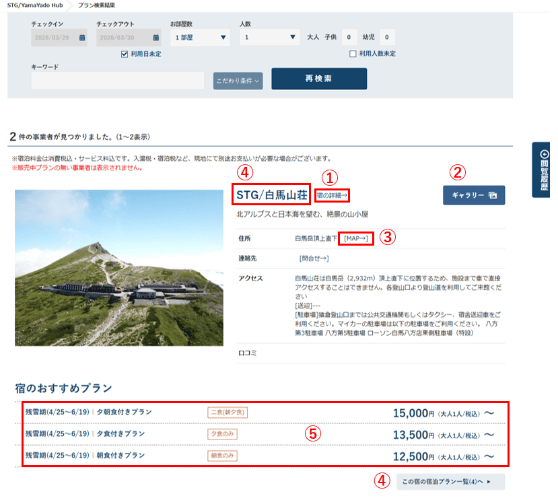Open the MAP link for the address
Viewport: 558px width, 498px height.
point(356,238)
